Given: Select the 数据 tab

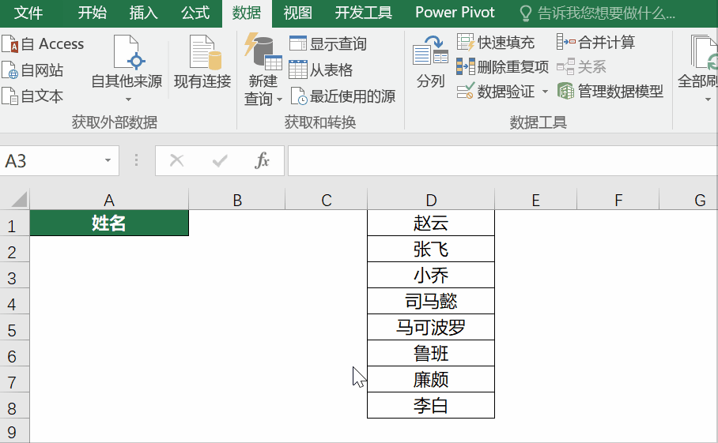Looking at the screenshot, I should (247, 13).
